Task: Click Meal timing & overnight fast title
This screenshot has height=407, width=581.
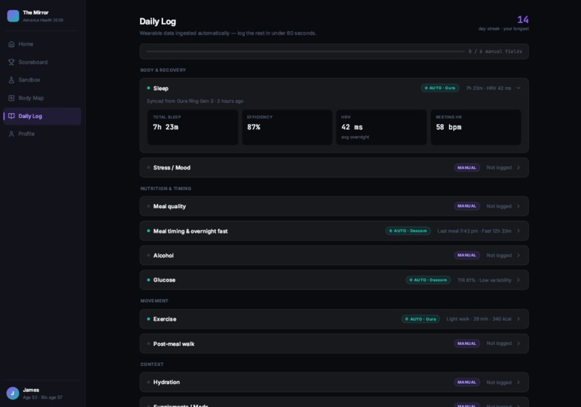Action: click(190, 231)
